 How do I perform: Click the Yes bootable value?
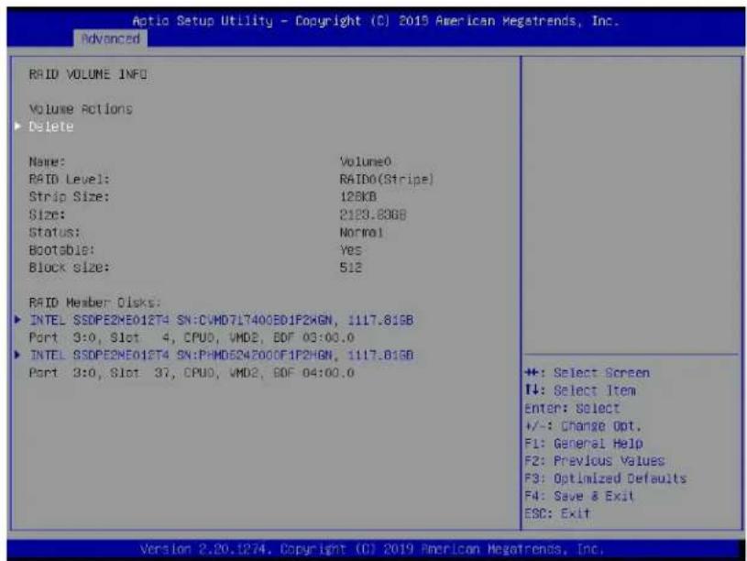pos(351,249)
